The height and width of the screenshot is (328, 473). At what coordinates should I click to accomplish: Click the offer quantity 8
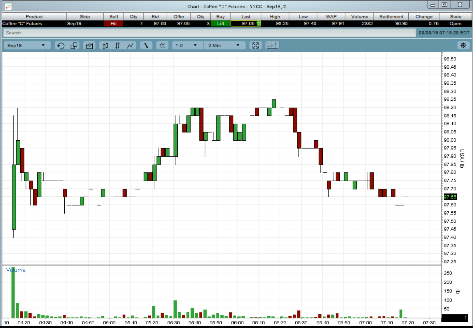coord(208,23)
